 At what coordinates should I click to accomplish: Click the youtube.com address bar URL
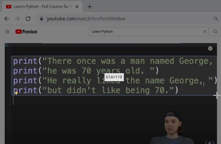click(x=86, y=19)
